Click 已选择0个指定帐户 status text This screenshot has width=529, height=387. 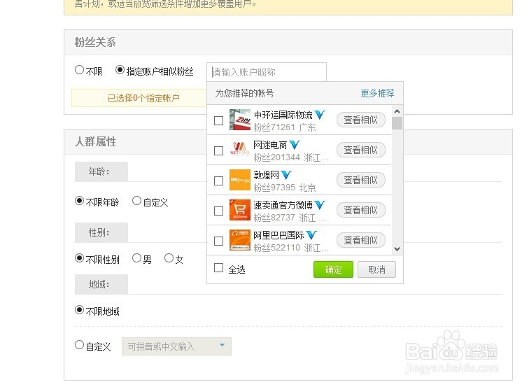tap(143, 98)
